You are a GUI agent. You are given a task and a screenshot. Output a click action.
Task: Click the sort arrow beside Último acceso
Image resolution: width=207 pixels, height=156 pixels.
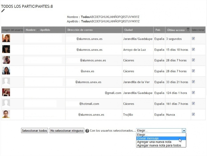click(x=188, y=30)
